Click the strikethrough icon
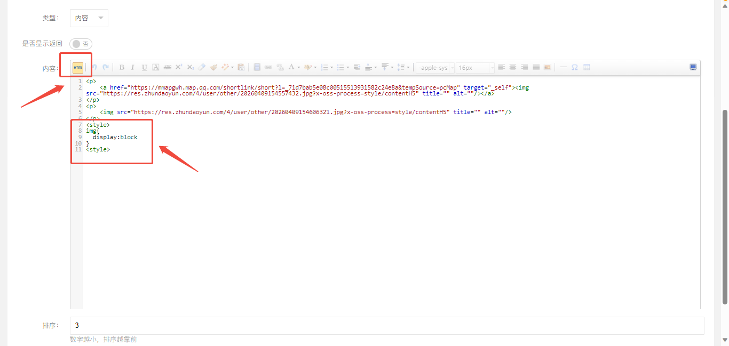Viewport: 729px width, 346px height. pyautogui.click(x=167, y=67)
